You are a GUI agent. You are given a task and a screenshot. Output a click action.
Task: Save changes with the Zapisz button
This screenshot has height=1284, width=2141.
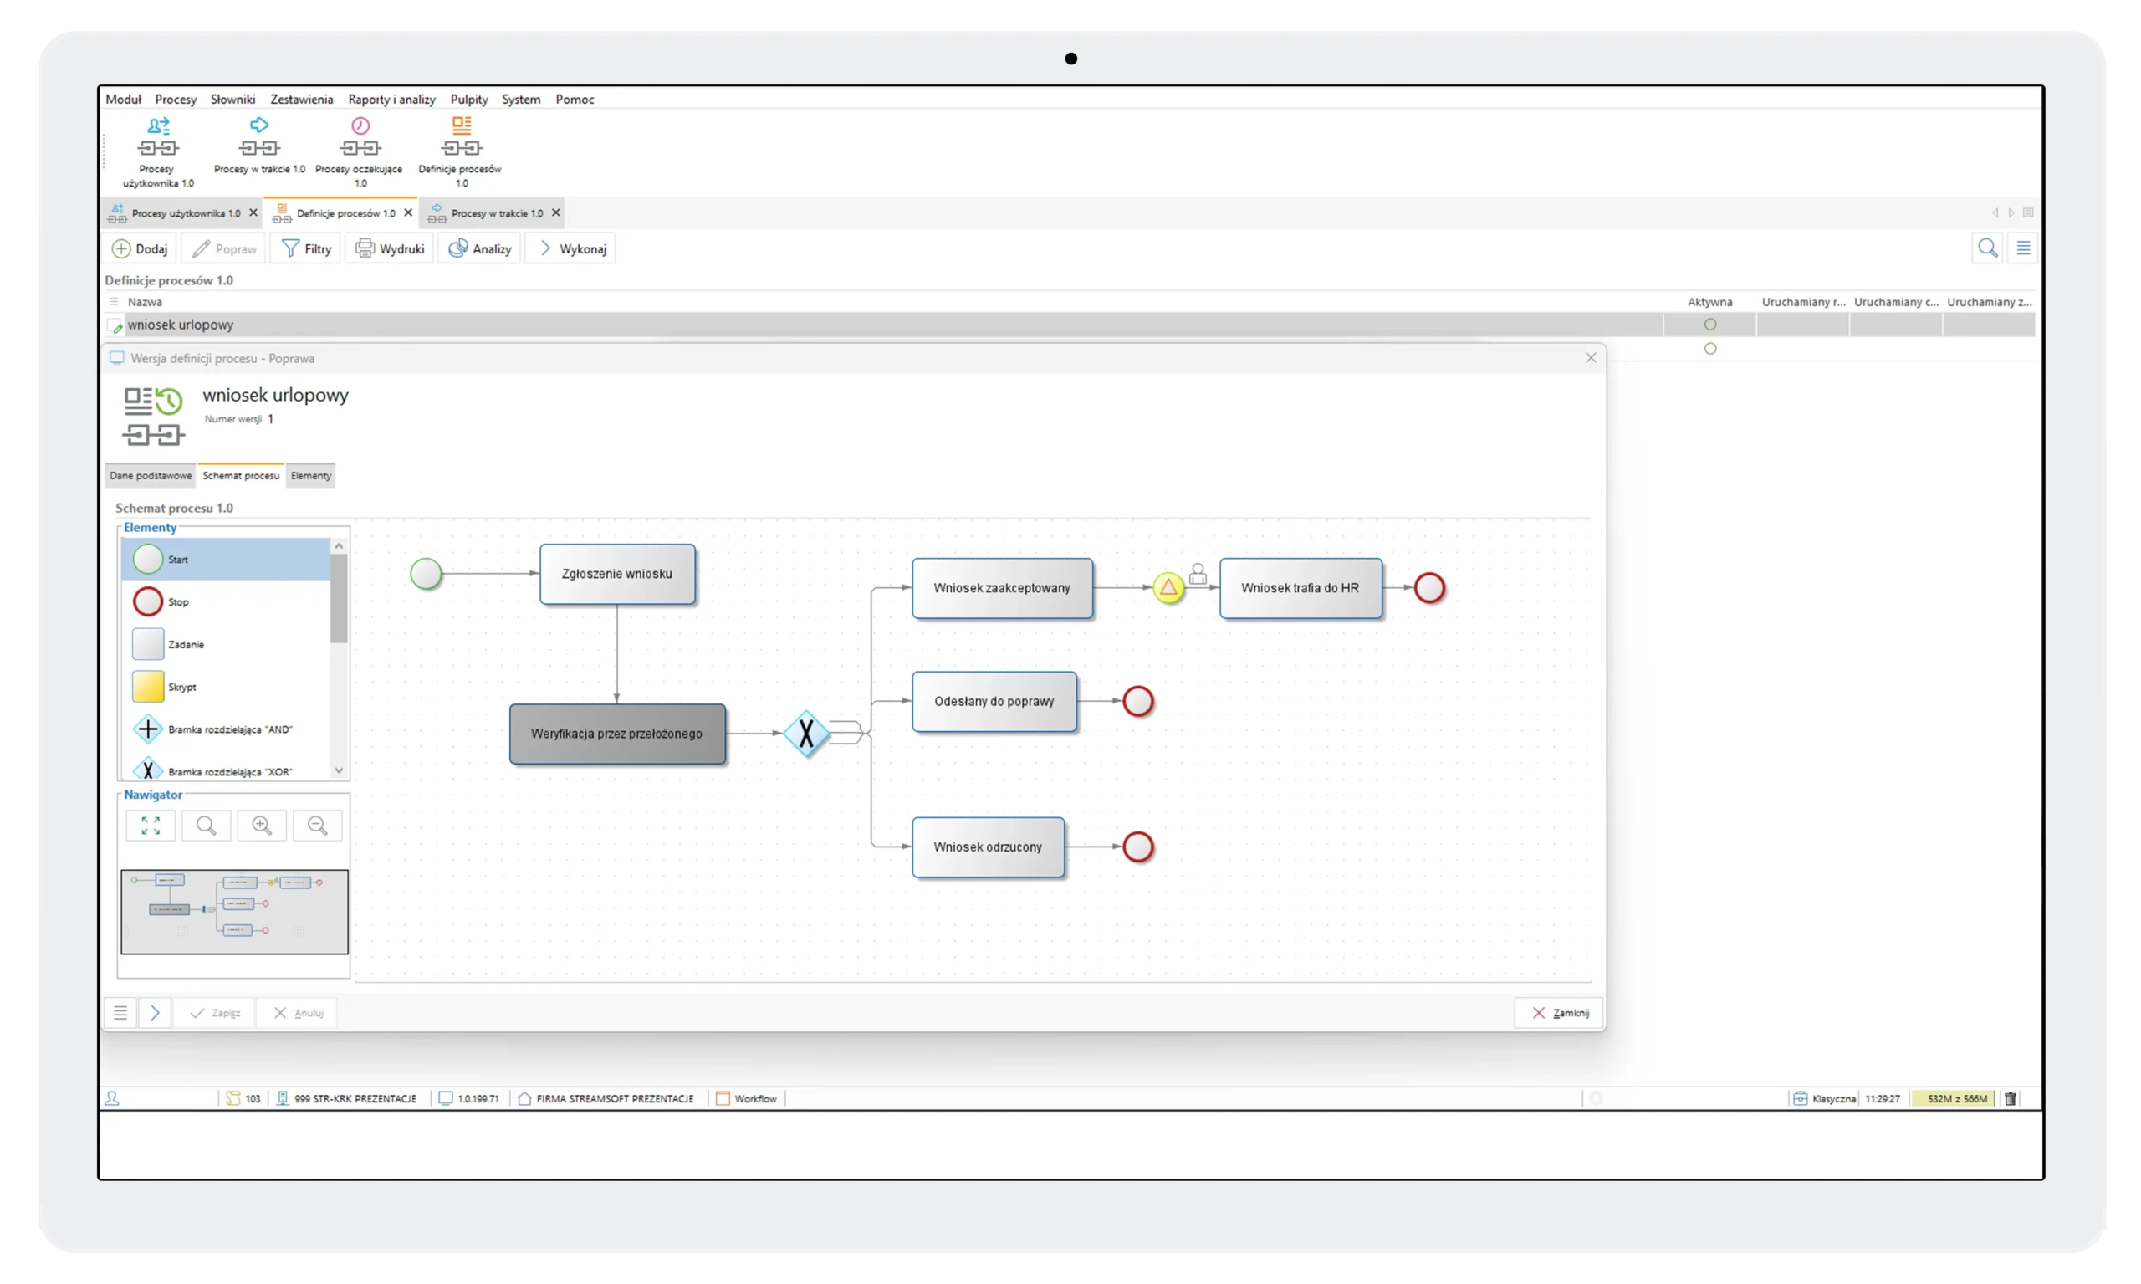[x=215, y=1012]
